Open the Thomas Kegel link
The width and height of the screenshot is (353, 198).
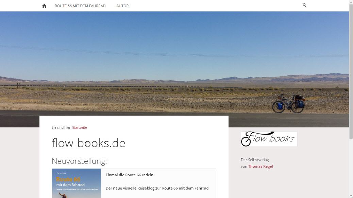260,166
